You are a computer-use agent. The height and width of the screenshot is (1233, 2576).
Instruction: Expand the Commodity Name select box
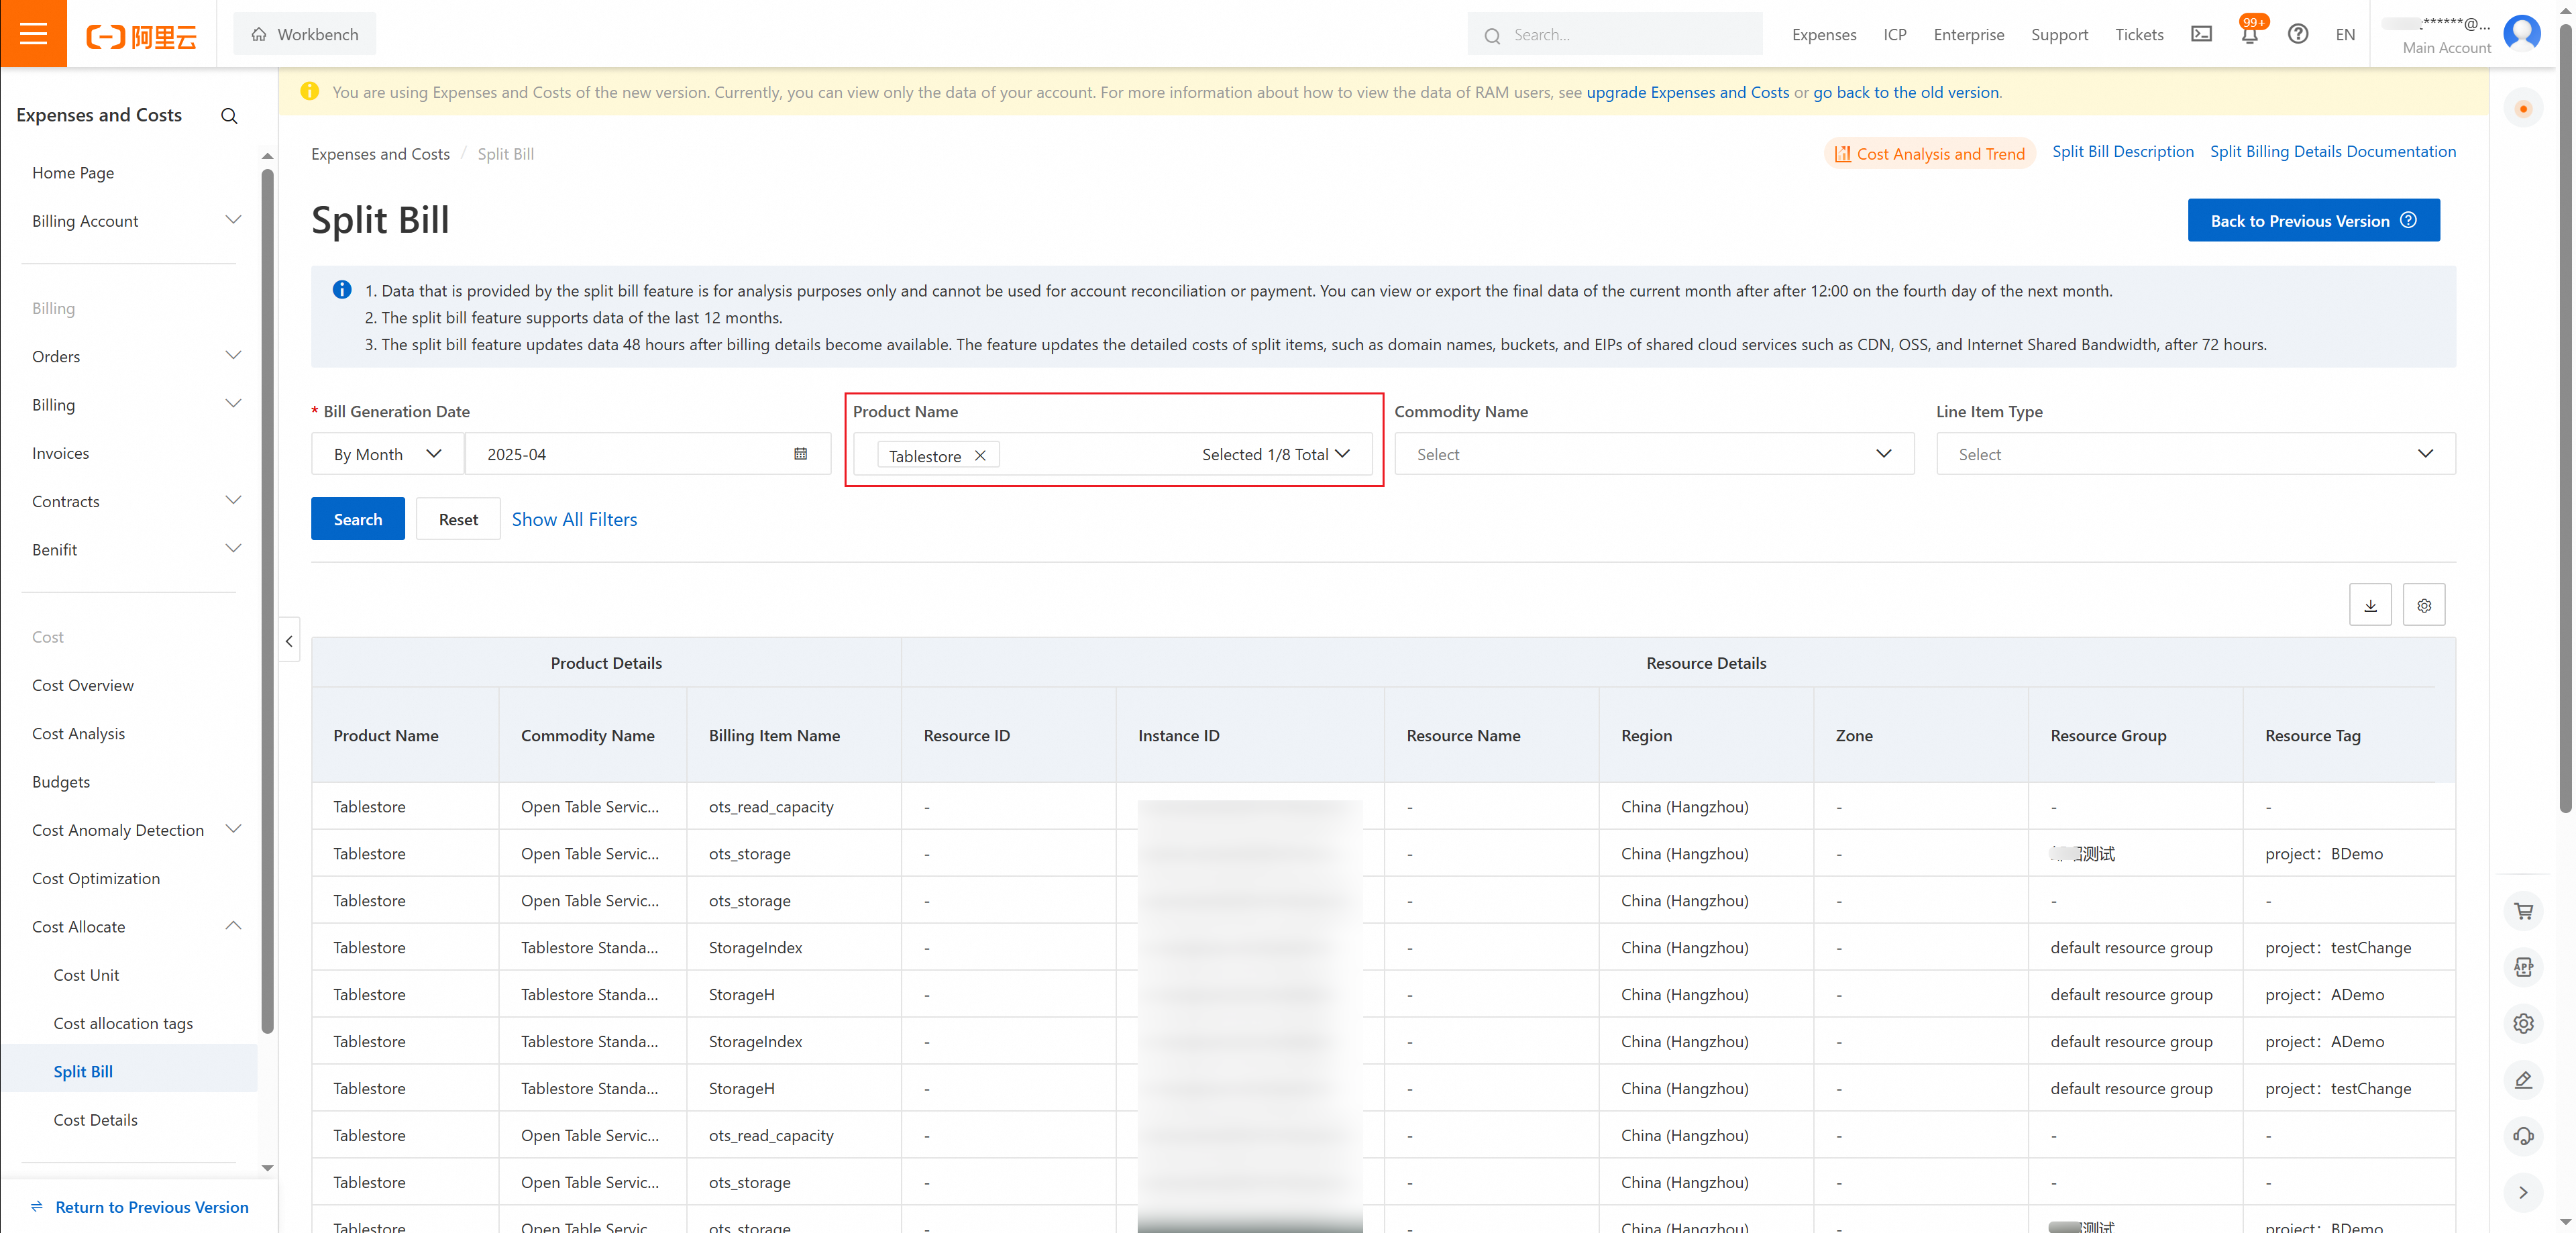1654,454
